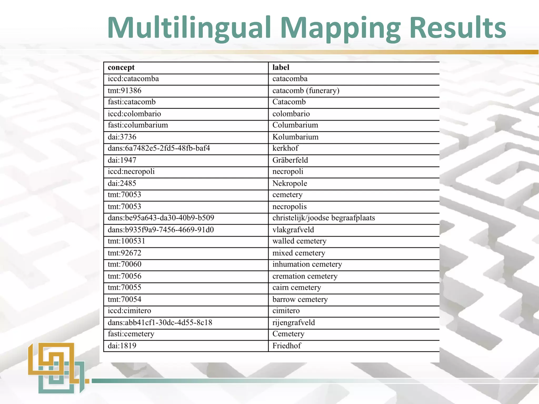The image size is (539, 404).
Task: Click the lowercase label 'cemetery'
Action: pos(287,195)
